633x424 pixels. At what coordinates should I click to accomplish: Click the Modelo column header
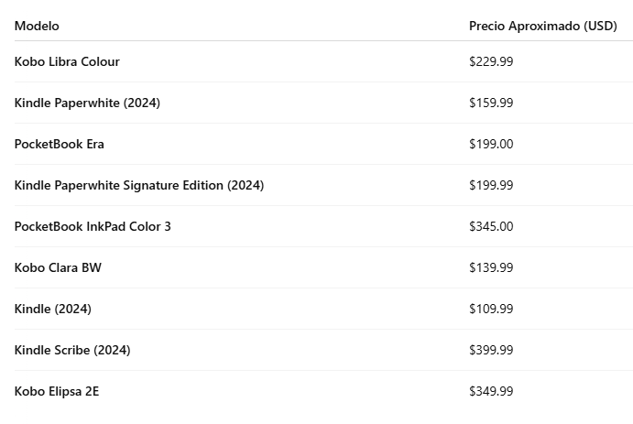point(37,26)
